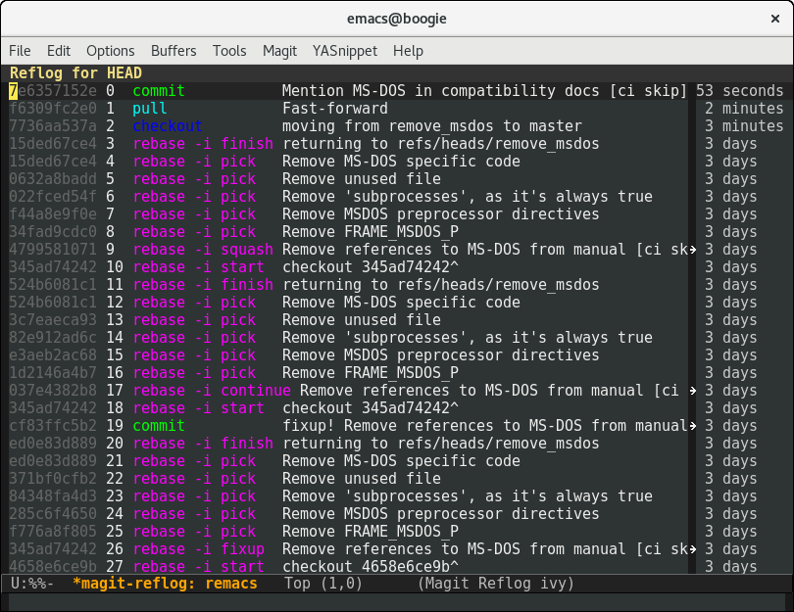
Task: Open the Options menu
Action: pos(110,51)
